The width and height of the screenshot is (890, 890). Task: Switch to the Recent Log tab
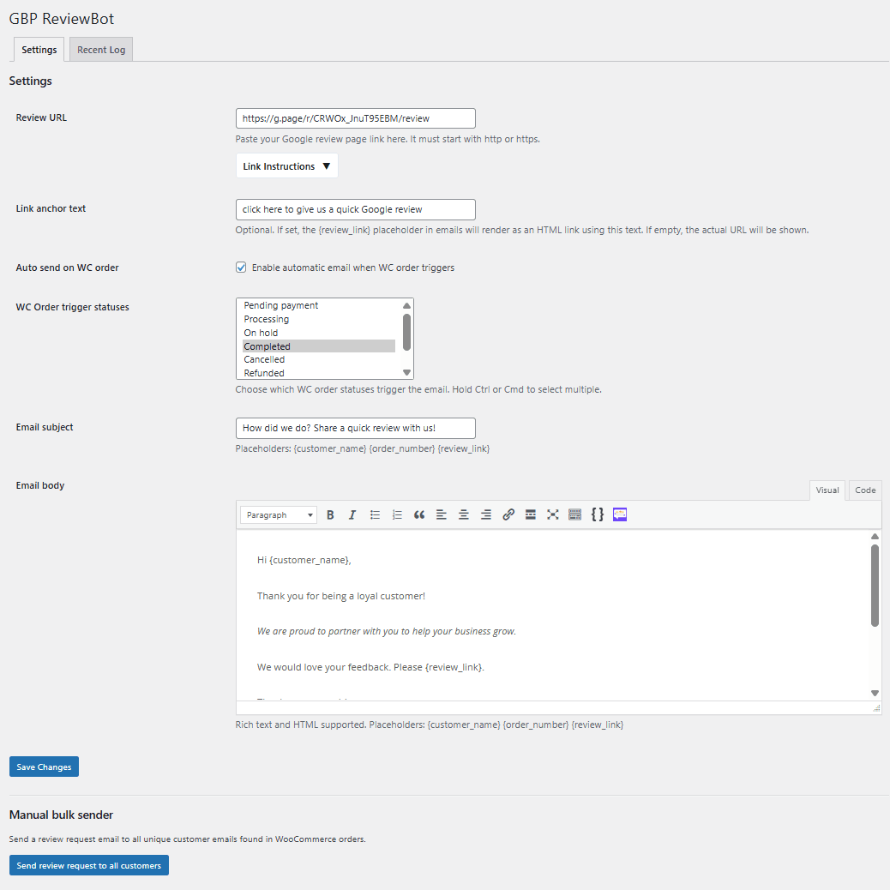(101, 50)
